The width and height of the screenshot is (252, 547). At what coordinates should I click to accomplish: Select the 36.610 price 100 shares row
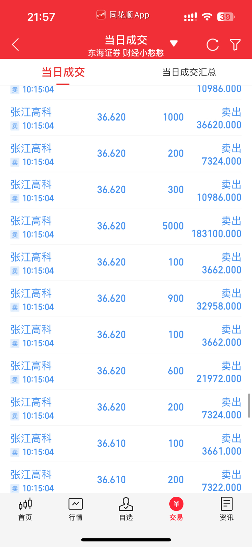[126, 444]
